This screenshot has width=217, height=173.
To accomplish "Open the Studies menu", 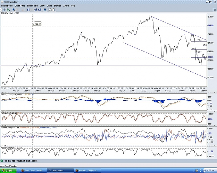I will coord(57,6).
